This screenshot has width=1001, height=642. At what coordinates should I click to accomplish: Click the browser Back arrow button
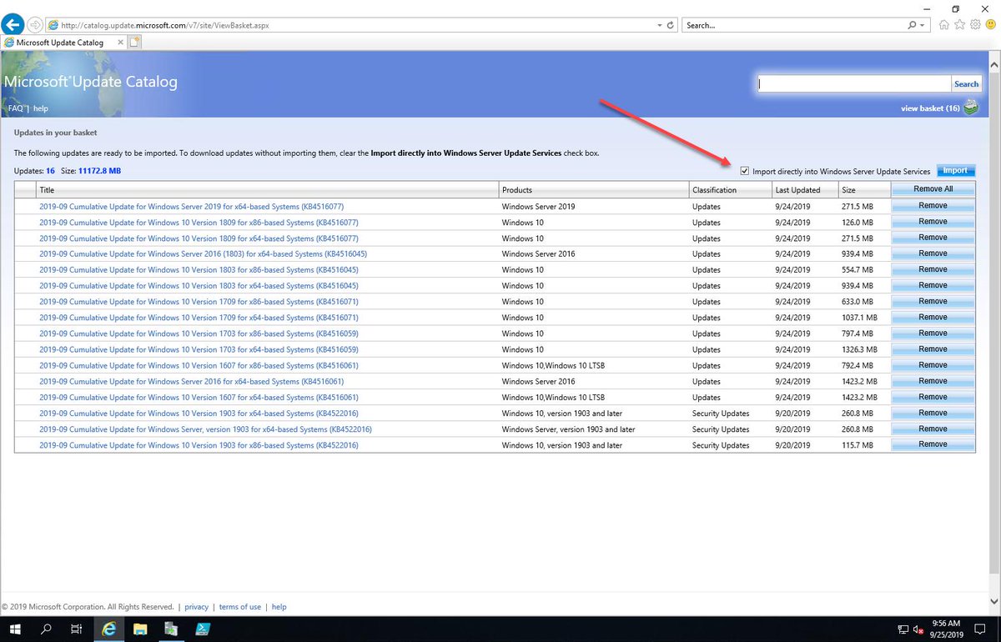[x=12, y=24]
